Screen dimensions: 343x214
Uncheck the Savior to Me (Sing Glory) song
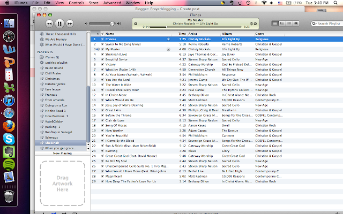coord(102,44)
